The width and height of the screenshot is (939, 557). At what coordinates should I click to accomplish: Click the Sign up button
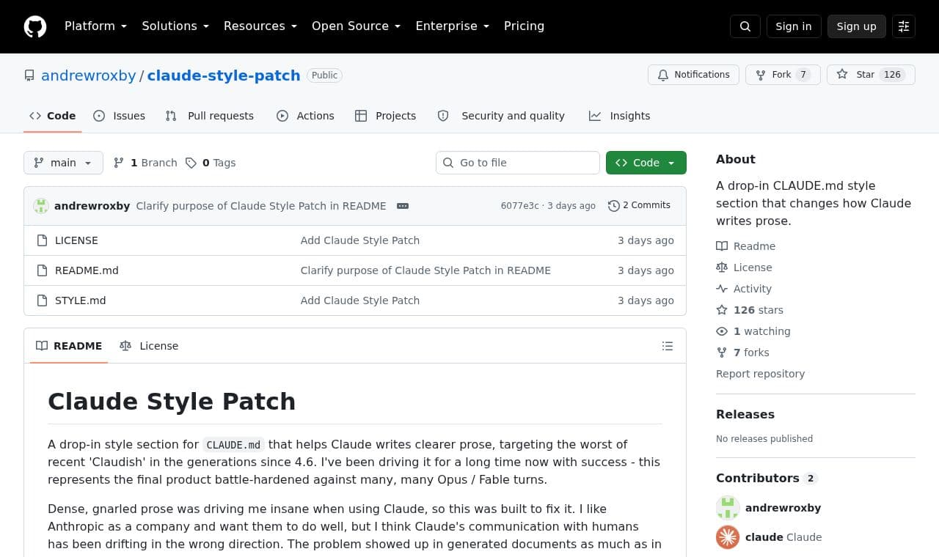pyautogui.click(x=857, y=26)
